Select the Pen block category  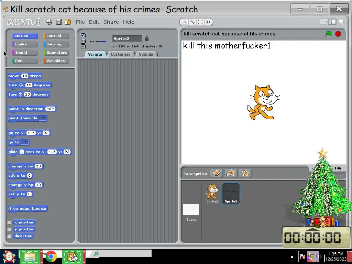(x=25, y=60)
